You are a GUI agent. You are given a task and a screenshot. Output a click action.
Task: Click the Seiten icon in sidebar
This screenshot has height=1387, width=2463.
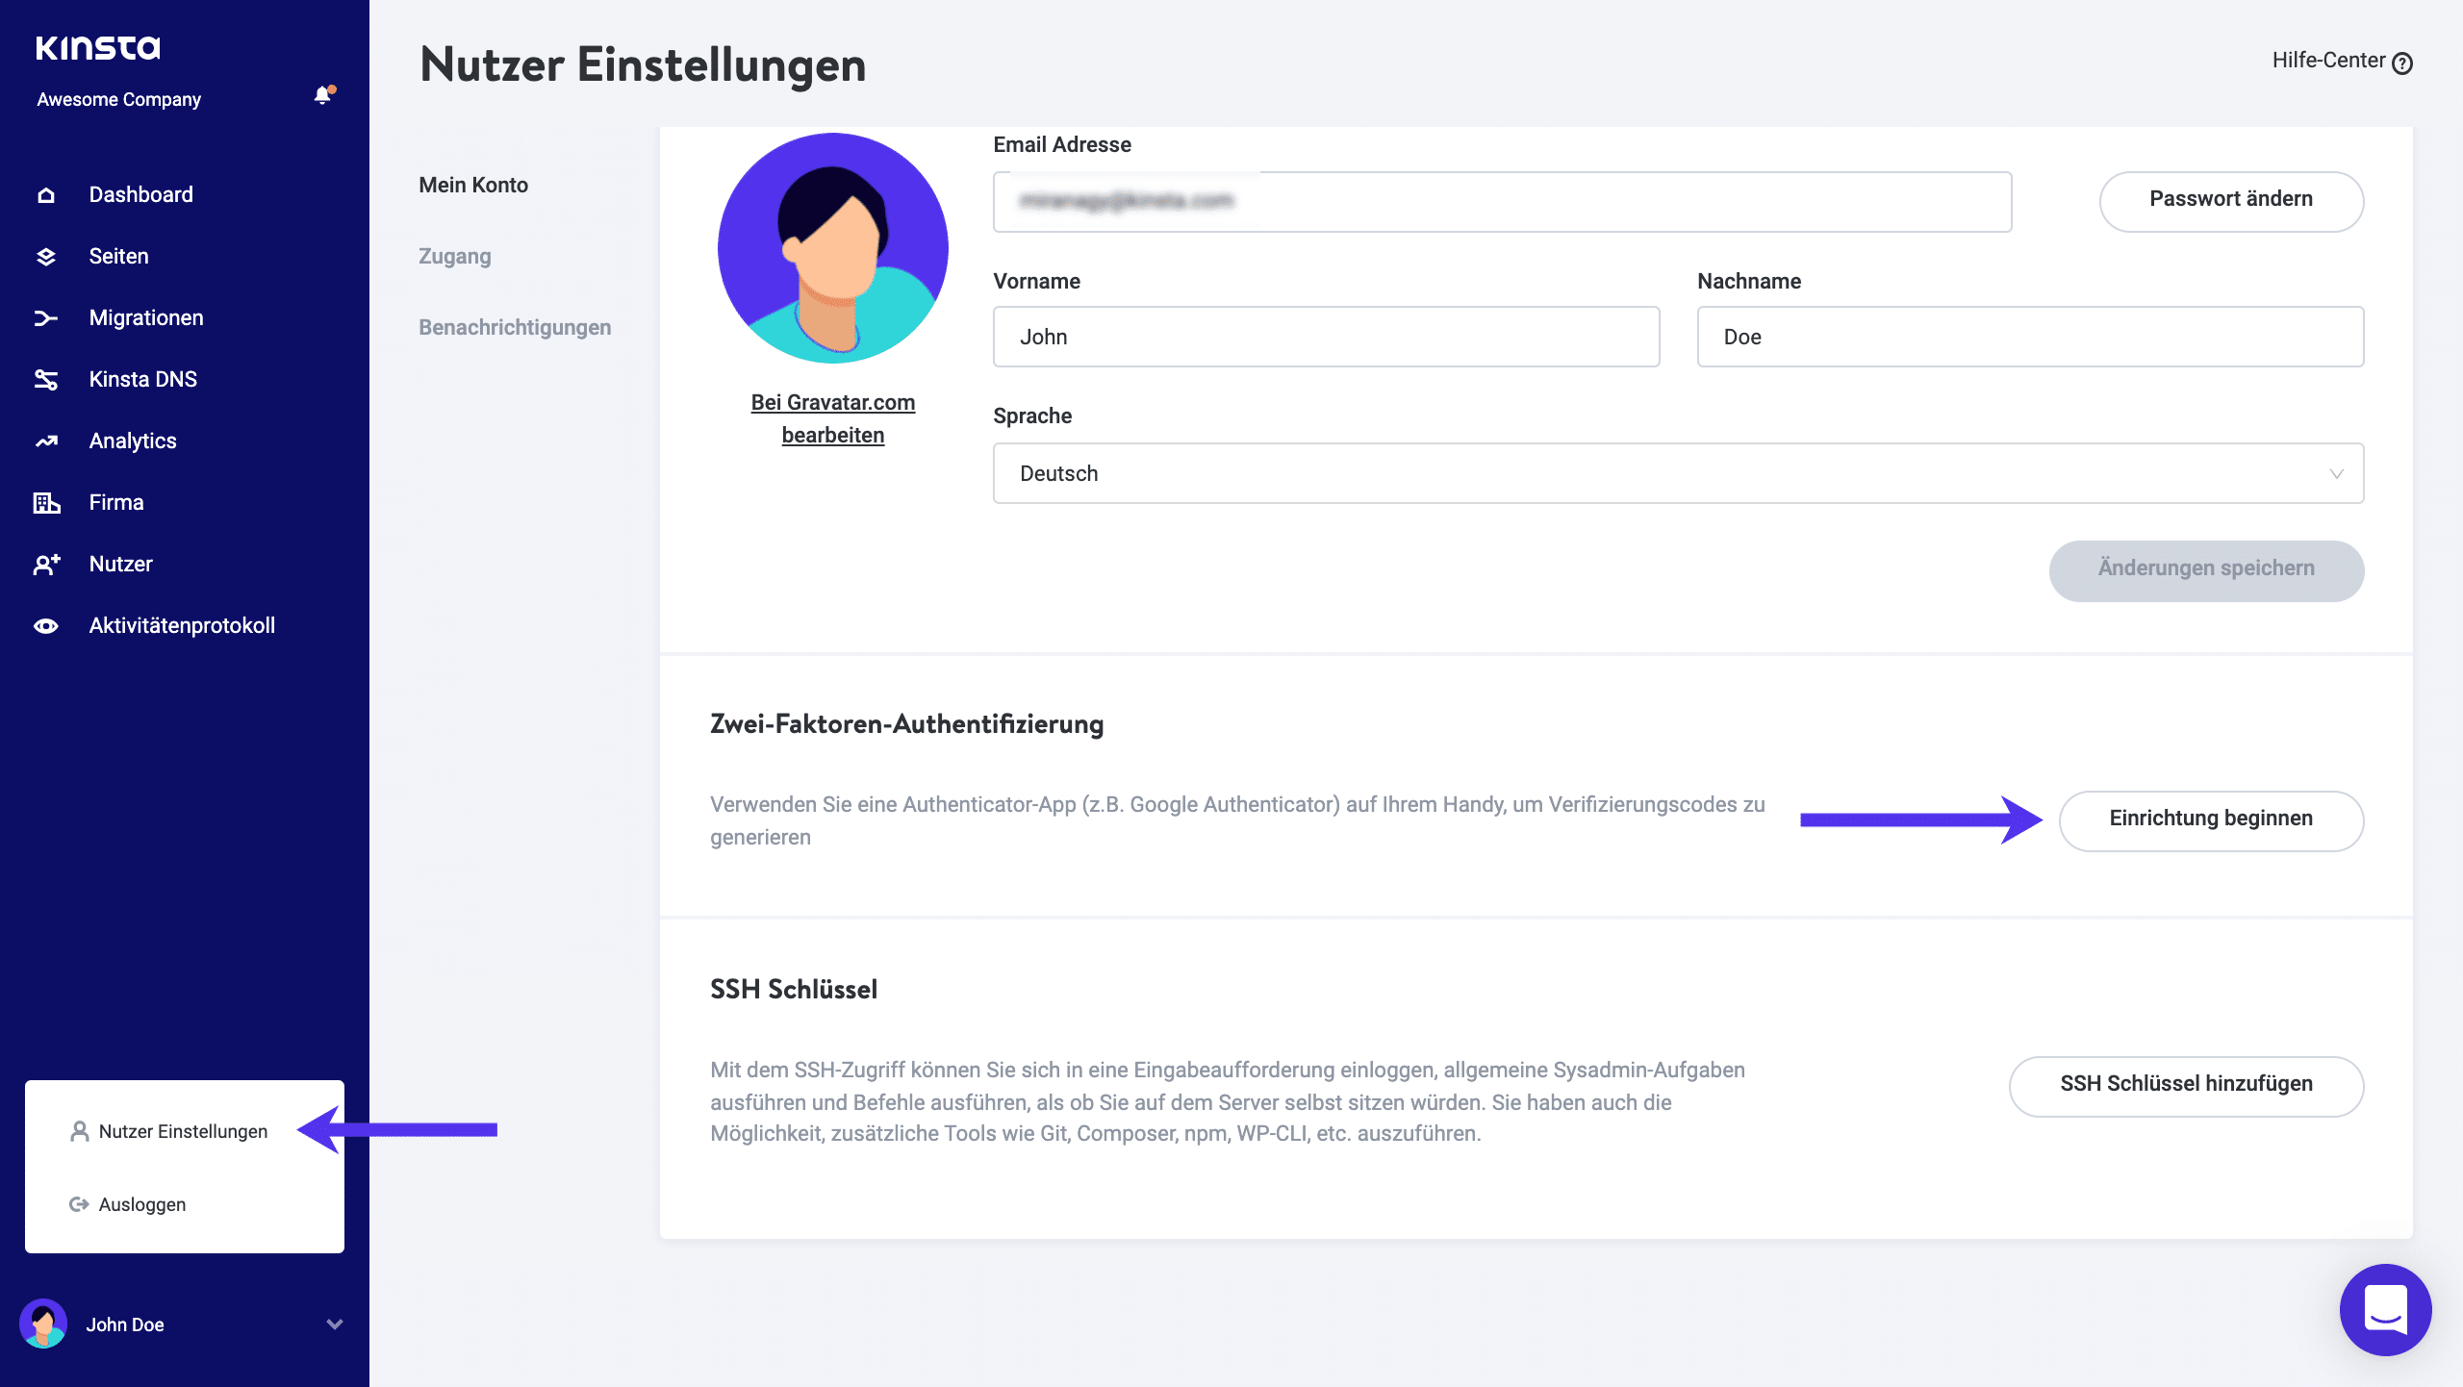(x=45, y=256)
